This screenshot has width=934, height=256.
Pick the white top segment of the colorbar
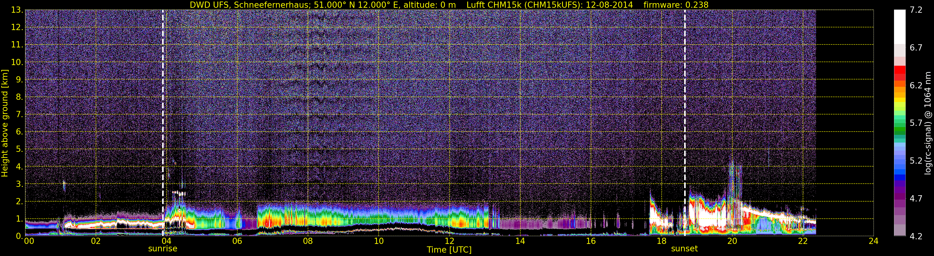pyautogui.click(x=900, y=27)
